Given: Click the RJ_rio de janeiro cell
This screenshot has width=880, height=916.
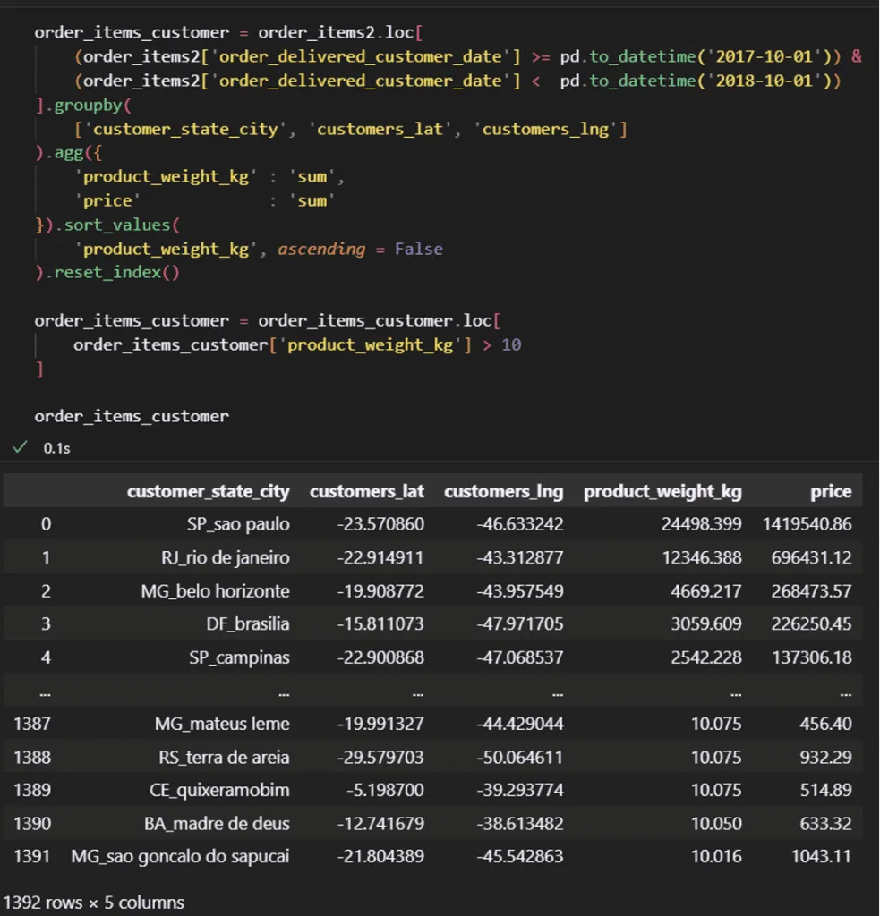Looking at the screenshot, I should click(x=225, y=557).
